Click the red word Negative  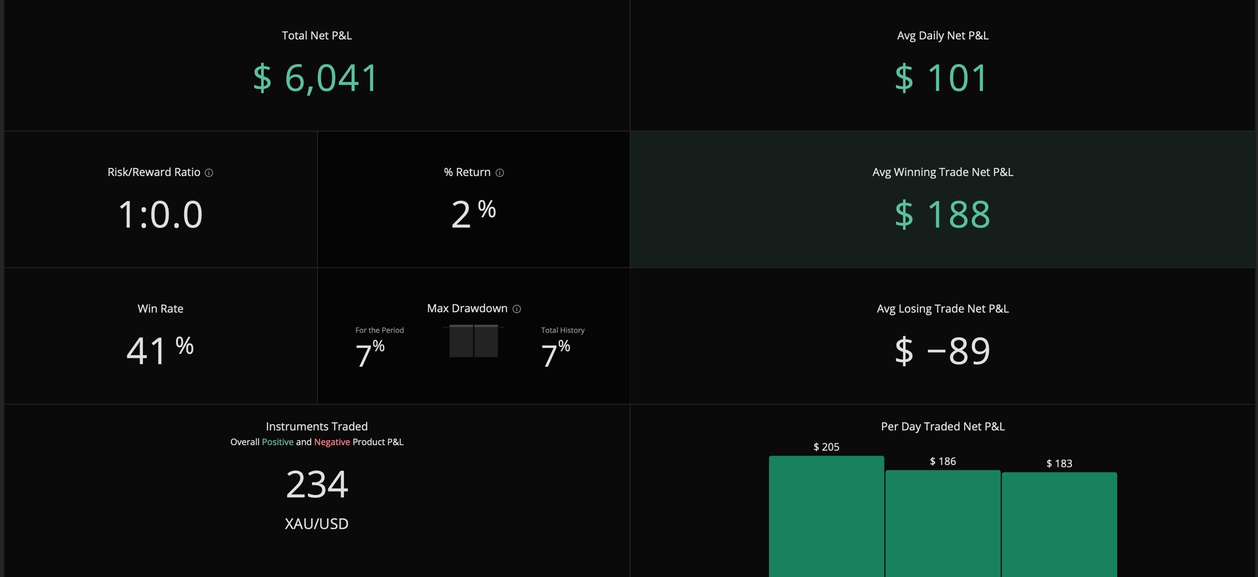tap(332, 442)
